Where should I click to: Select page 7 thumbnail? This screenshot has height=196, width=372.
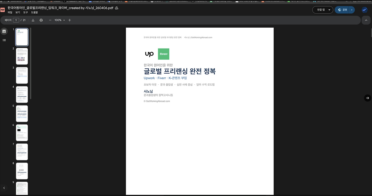point(22,152)
